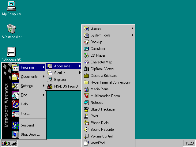Viewport: 196px width, 147px height.
Task: Expand the StartUp submenu arrow
Action: (80, 73)
